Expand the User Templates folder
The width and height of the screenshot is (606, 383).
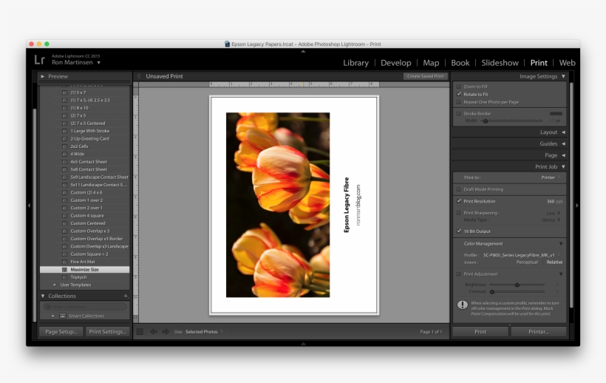55,285
